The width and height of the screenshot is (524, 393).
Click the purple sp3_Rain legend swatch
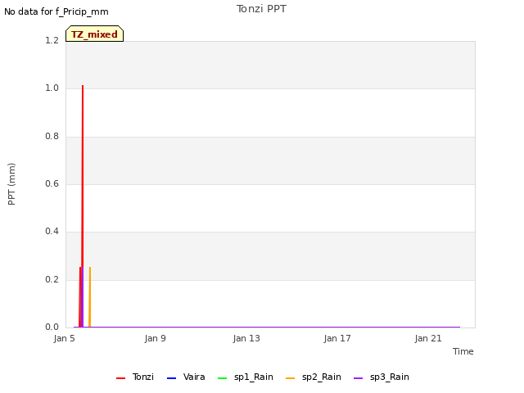pos(359,378)
